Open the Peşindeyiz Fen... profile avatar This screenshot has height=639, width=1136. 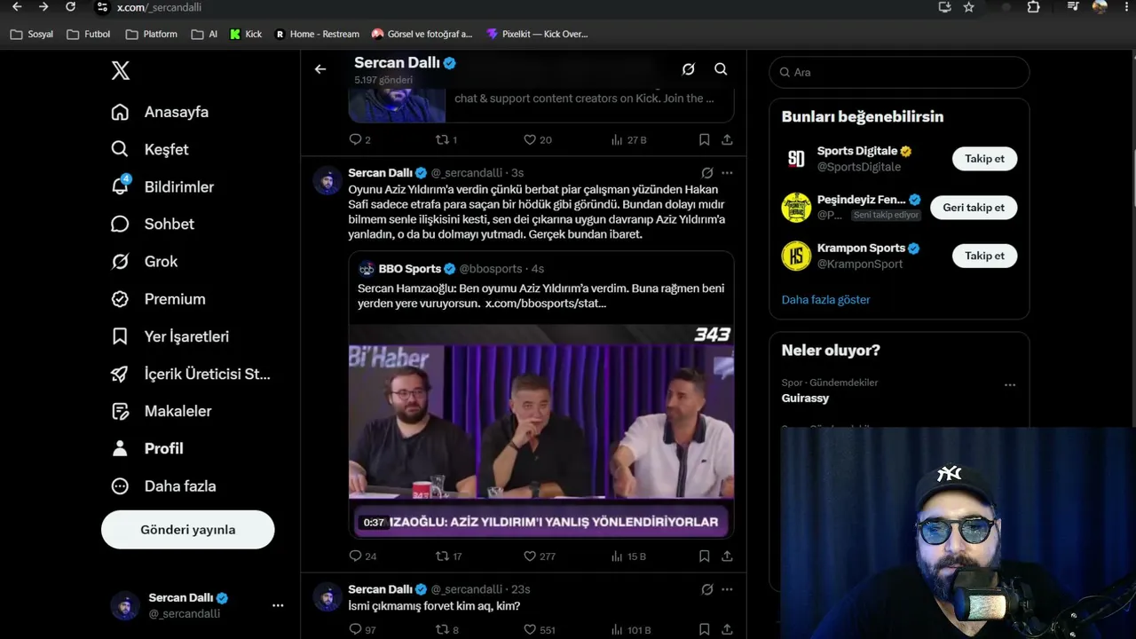(796, 207)
